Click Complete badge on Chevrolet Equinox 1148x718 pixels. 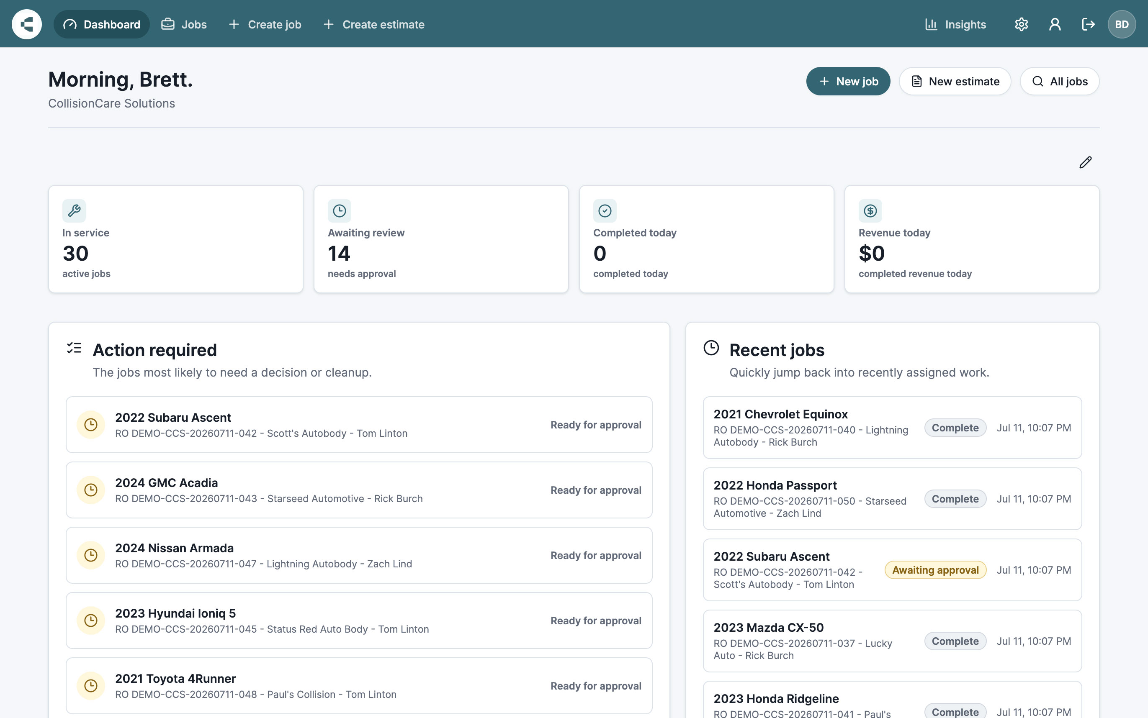click(x=955, y=427)
